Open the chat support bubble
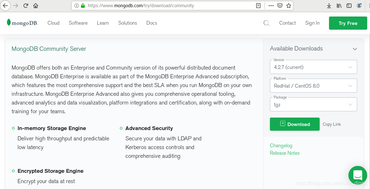 click(x=357, y=175)
